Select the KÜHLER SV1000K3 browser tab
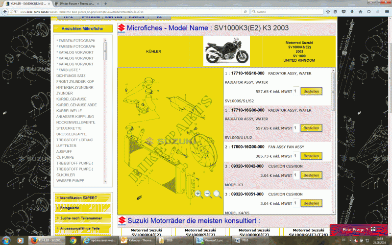 (27, 4)
